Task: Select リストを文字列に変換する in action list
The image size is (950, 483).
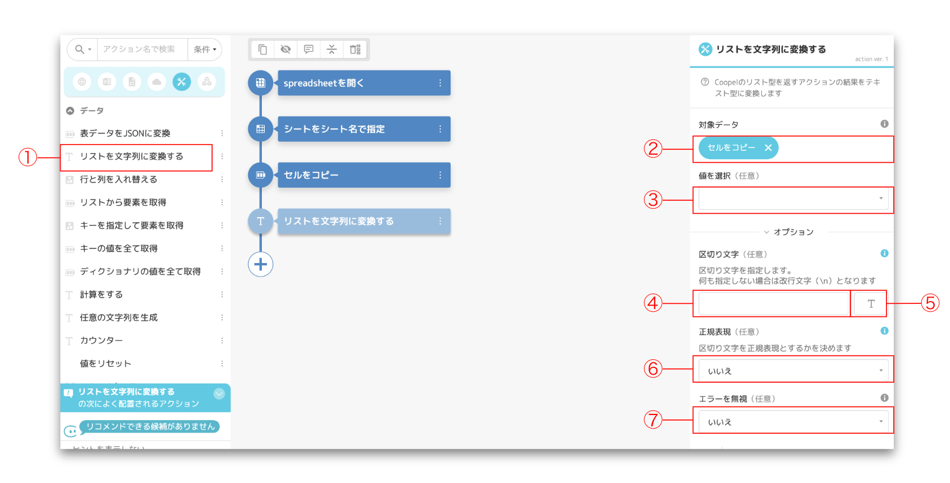Action: [x=132, y=156]
